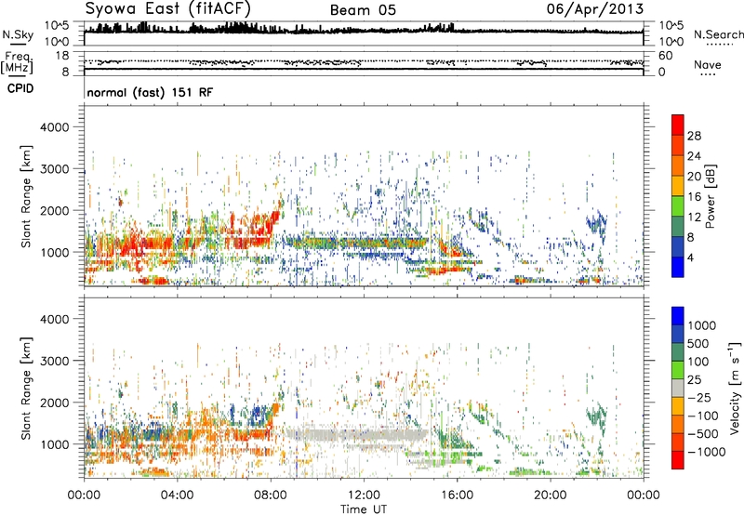Click the "2000" range tick of velocity panel
The height and width of the screenshot is (515, 744).
[55, 403]
